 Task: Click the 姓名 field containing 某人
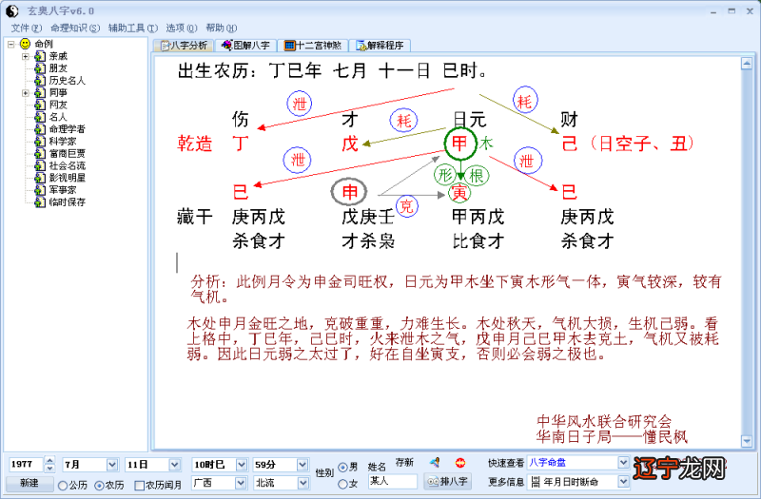click(392, 481)
